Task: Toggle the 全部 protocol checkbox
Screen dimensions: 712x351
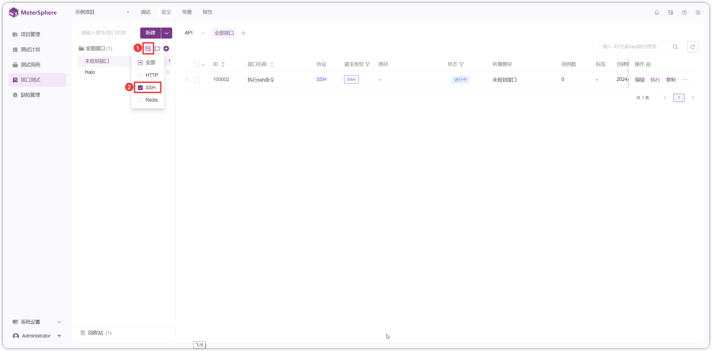Action: (x=140, y=63)
